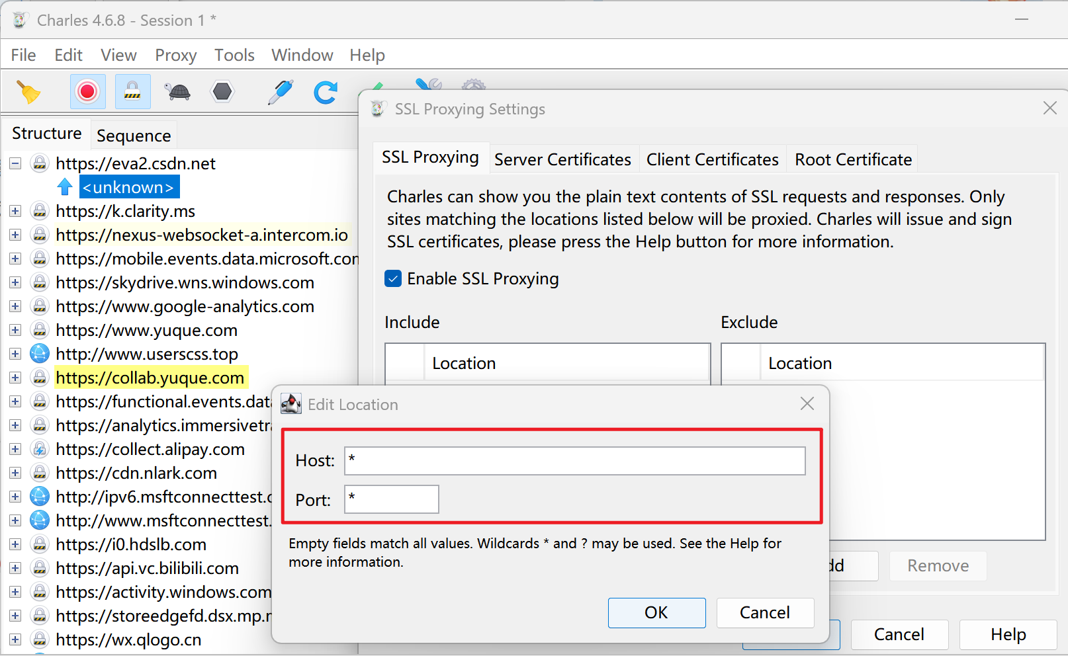
Task: Click lightning icon beside collect.alipay.com
Action: pyautogui.click(x=40, y=449)
